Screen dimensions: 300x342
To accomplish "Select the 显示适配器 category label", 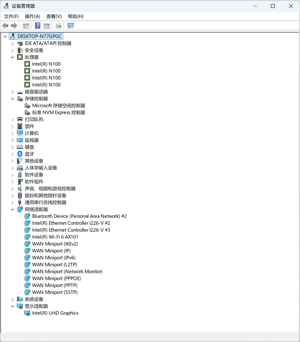I will (36, 306).
